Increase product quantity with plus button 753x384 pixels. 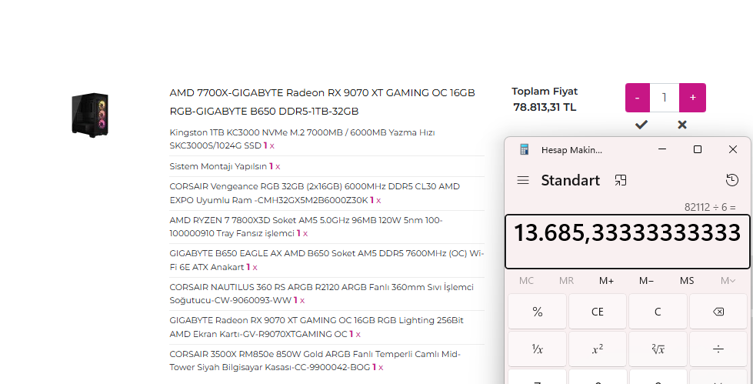(692, 98)
